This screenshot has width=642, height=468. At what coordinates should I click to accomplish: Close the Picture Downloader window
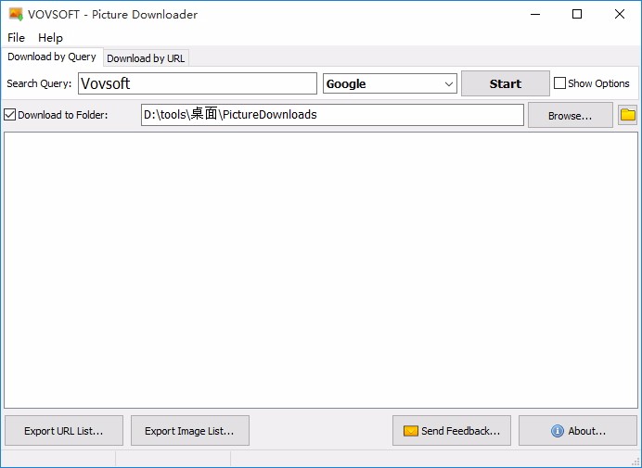coord(620,14)
